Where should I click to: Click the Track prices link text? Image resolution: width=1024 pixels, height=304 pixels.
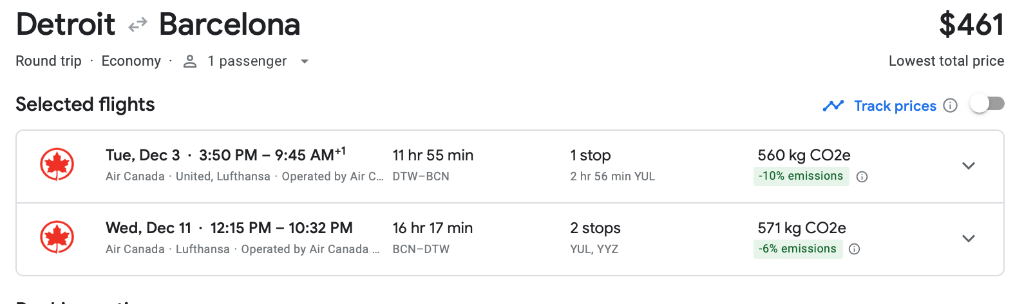pyautogui.click(x=895, y=106)
